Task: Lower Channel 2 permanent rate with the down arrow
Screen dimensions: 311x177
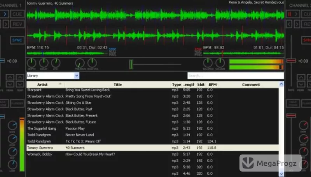Action: [x=301, y=84]
